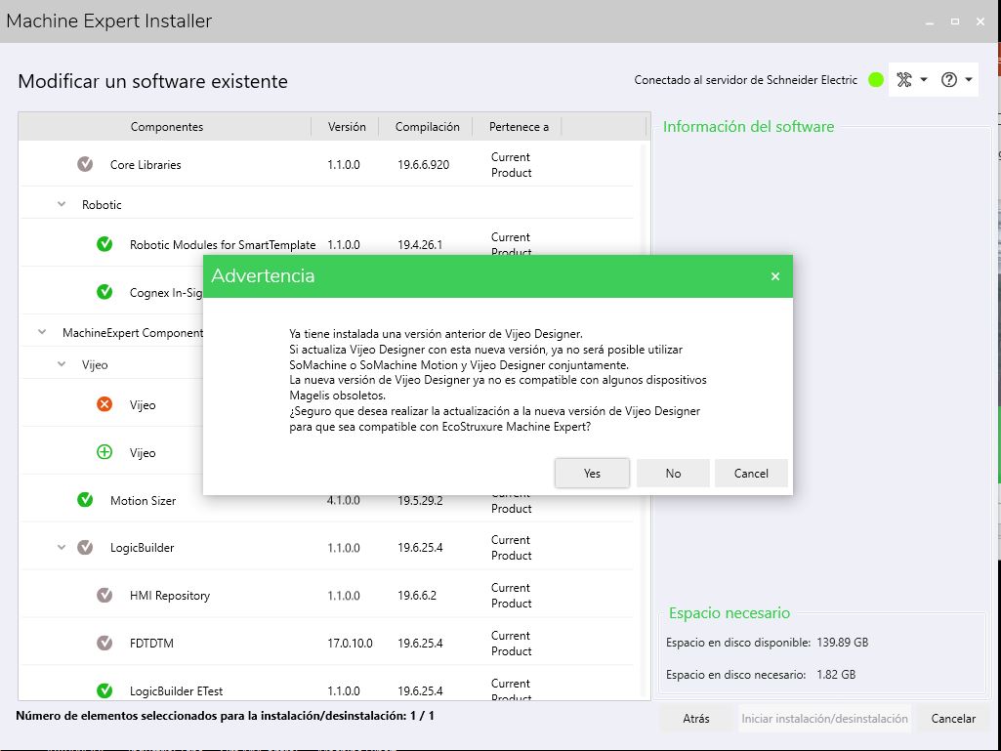Select LogicBuilder ETest row label

[176, 691]
